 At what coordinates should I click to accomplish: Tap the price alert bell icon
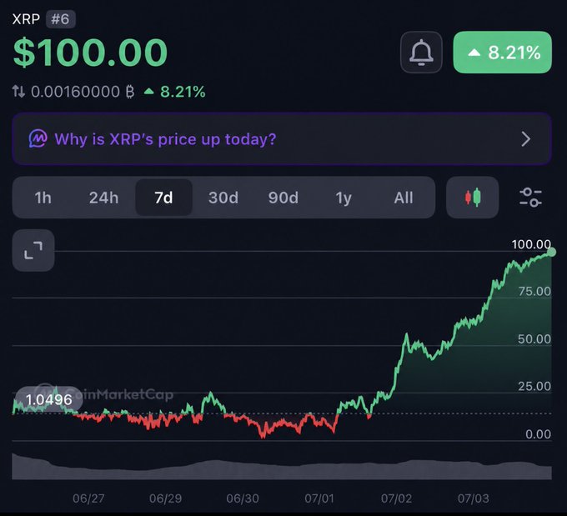coord(421,53)
